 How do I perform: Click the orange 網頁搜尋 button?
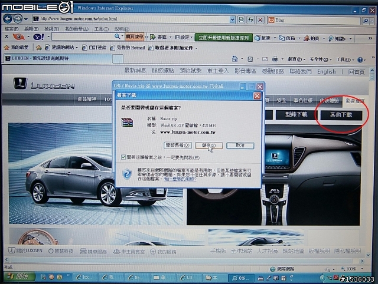point(134,37)
